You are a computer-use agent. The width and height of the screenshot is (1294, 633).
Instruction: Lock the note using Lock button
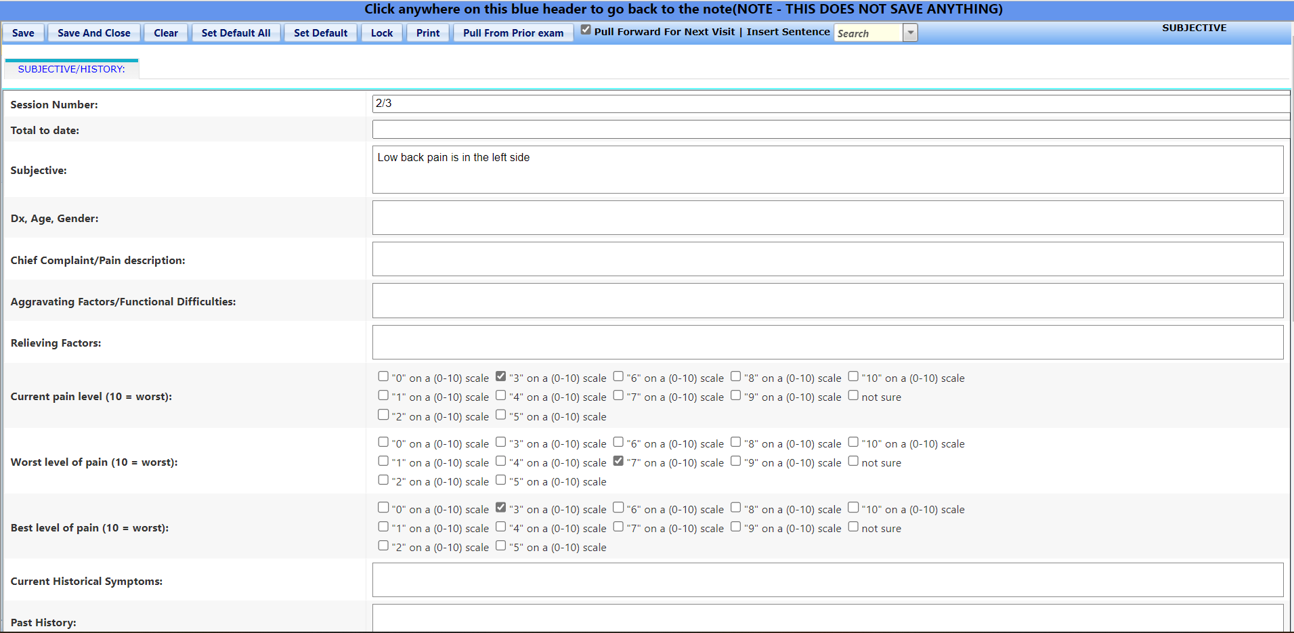(381, 33)
